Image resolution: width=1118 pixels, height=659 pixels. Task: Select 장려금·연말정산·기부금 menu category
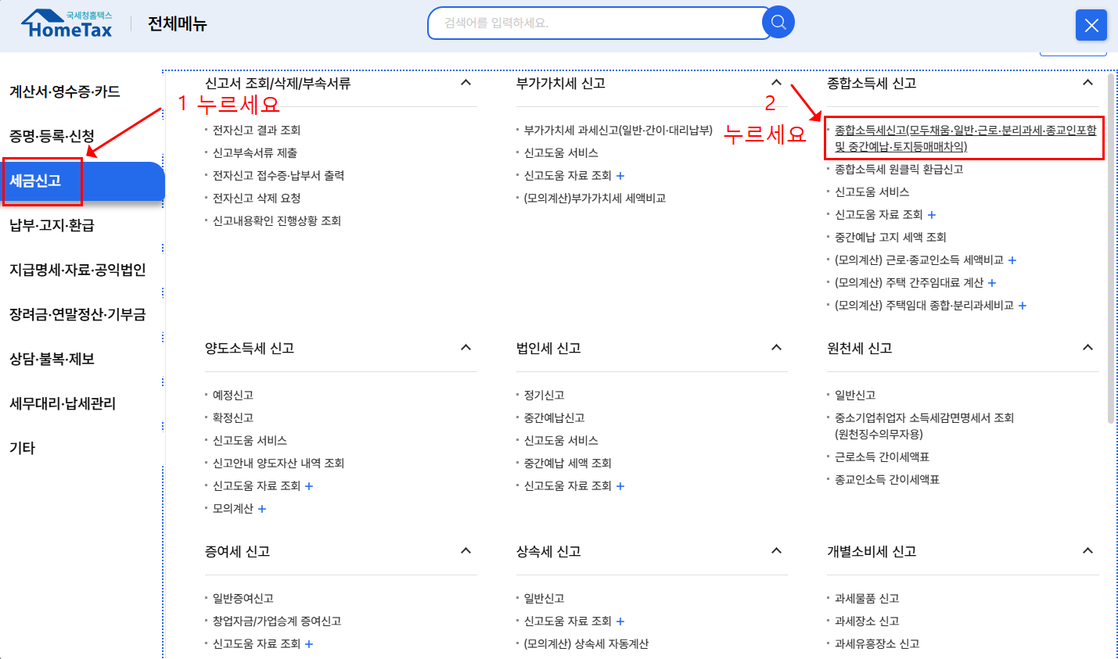[77, 314]
